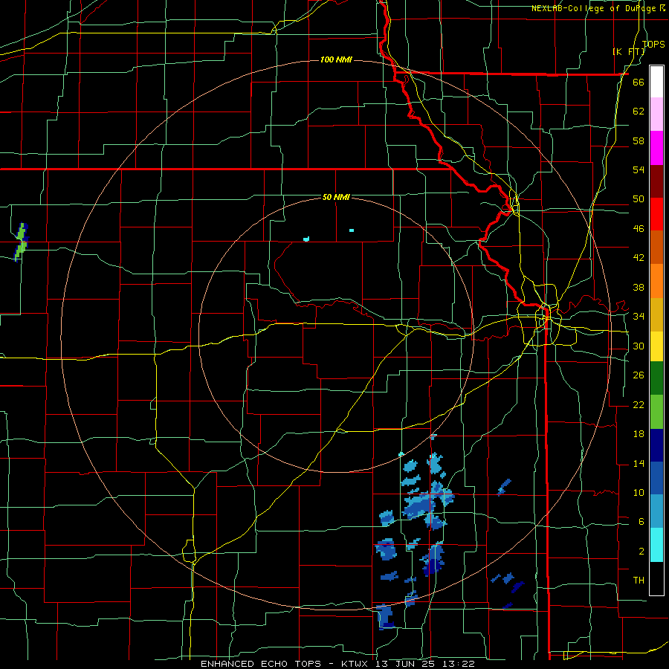
Task: Click the NEXLAB-College of DuPage label
Action: [598, 8]
